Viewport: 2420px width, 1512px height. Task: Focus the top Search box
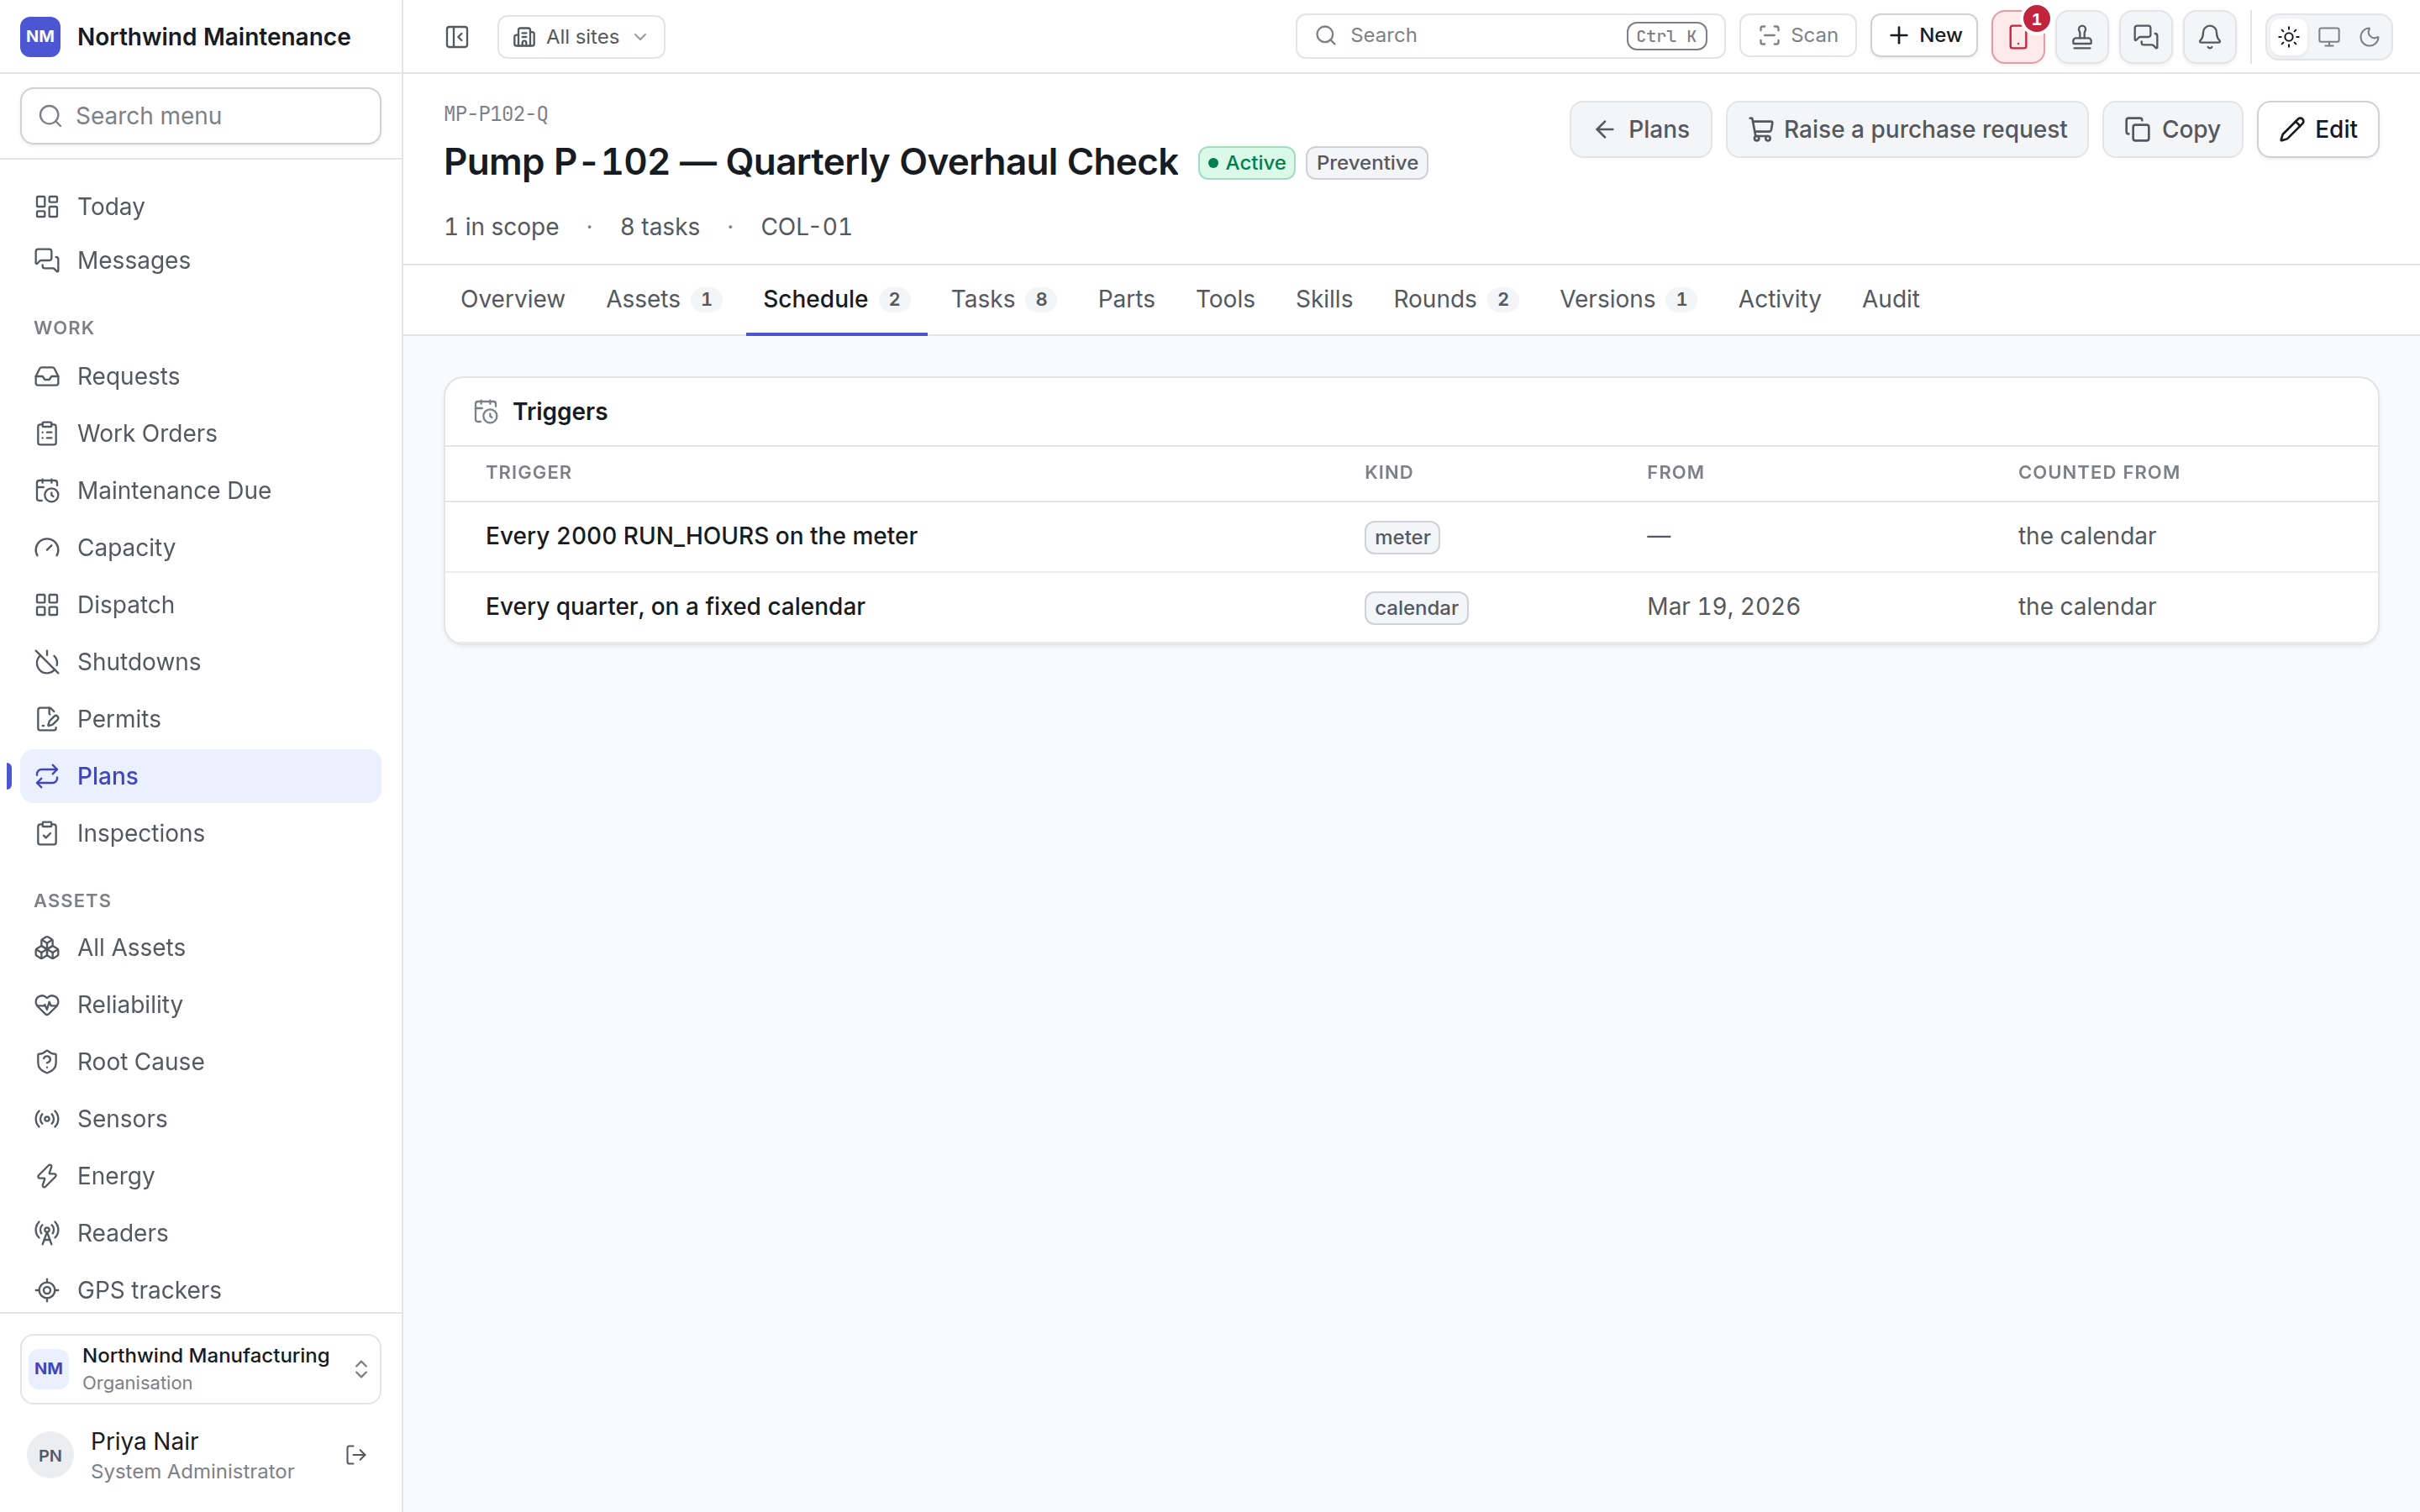1510,36
